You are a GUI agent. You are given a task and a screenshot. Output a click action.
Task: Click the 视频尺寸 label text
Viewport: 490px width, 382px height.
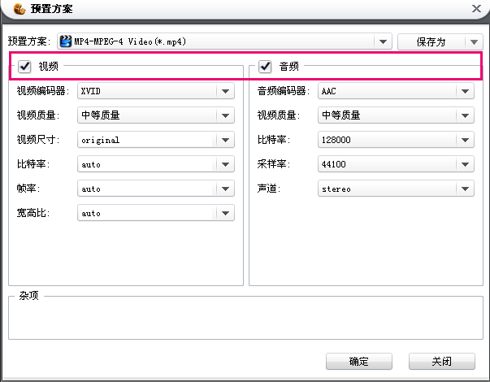[x=38, y=140]
